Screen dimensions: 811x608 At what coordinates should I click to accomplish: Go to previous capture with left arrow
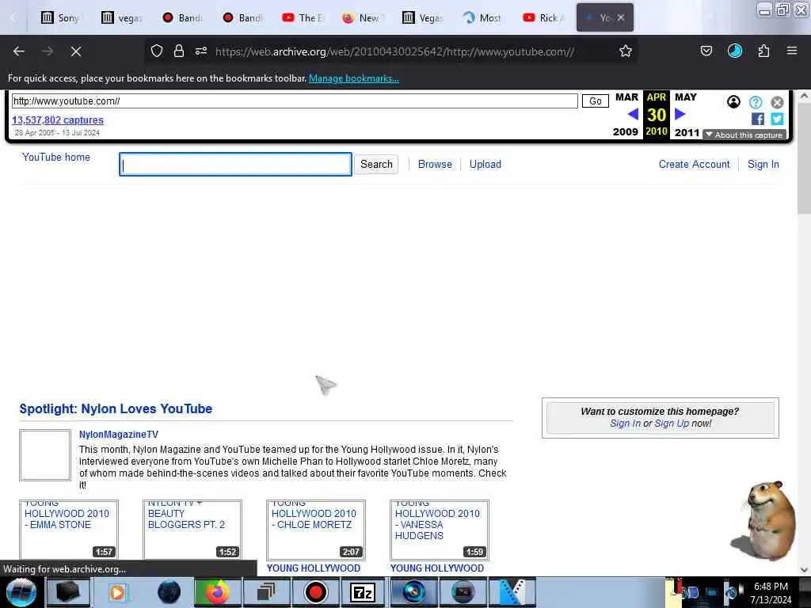(x=633, y=114)
